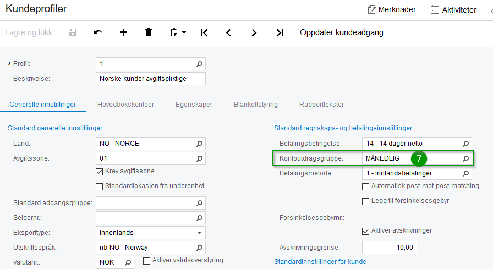493x269 pixels.
Task: Go to previous record arrow
Action: [x=228, y=32]
